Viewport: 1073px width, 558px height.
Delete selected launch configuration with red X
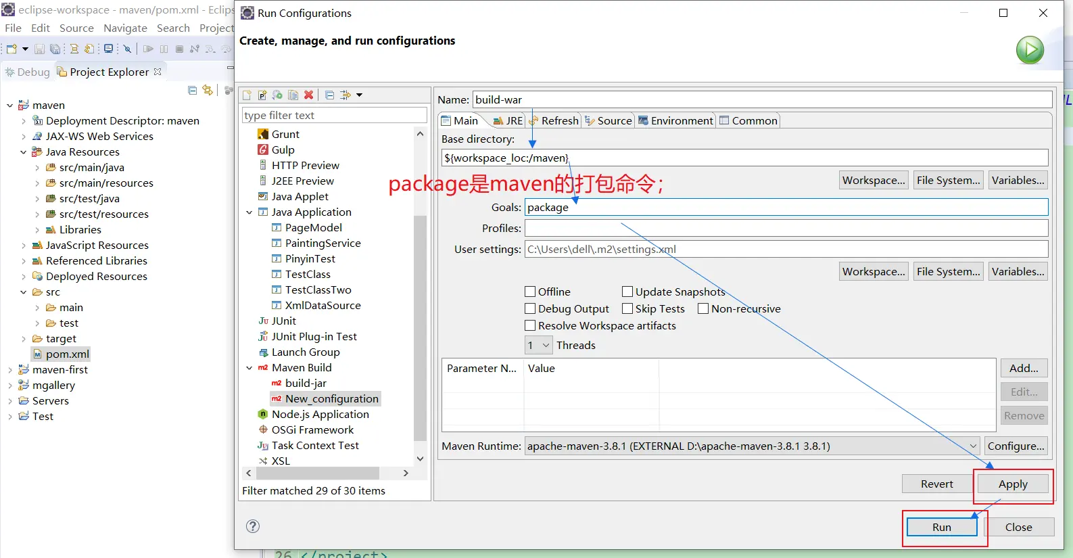point(309,95)
